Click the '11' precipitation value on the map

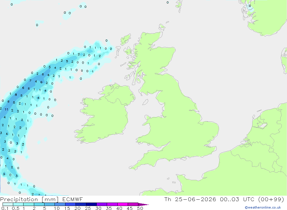pos(6,109)
